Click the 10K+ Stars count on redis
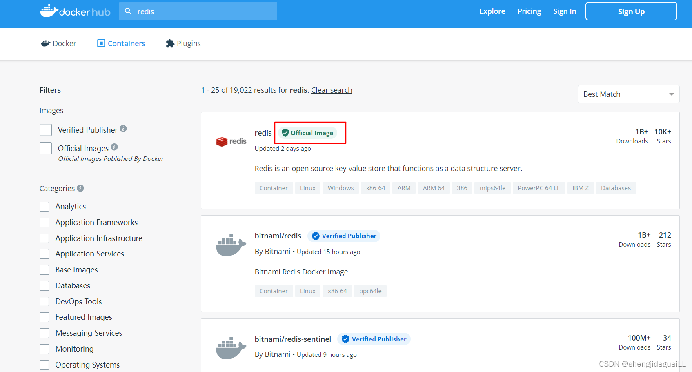692x372 pixels. point(663,132)
